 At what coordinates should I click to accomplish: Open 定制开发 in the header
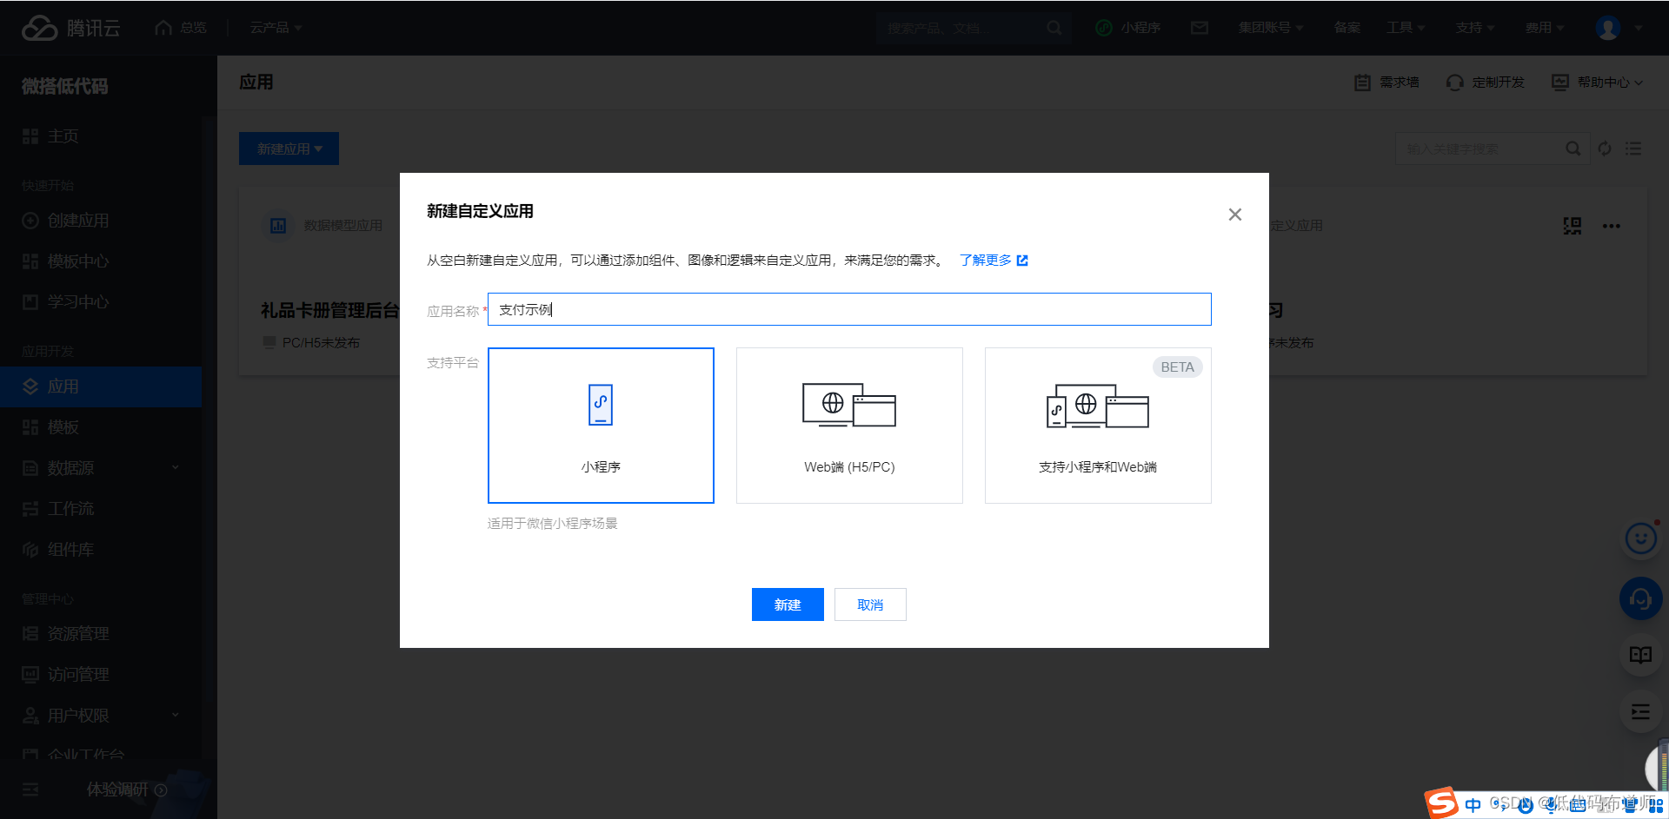pos(1486,83)
